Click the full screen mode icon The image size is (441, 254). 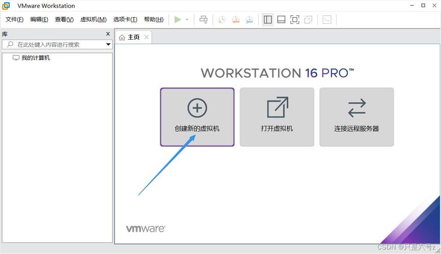tap(295, 20)
